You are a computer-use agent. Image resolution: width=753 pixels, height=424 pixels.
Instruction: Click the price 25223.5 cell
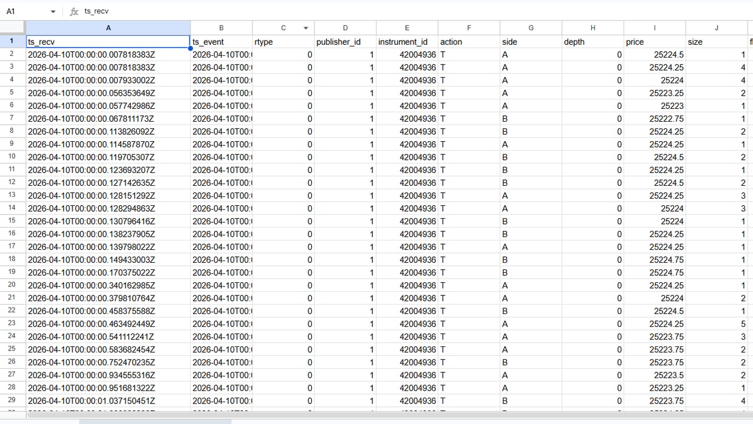(x=655, y=375)
